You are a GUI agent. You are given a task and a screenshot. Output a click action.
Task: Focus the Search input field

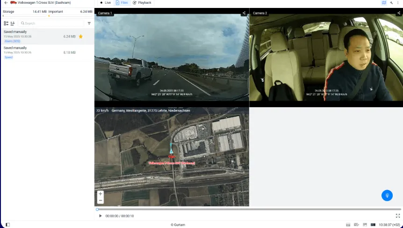(x=51, y=23)
